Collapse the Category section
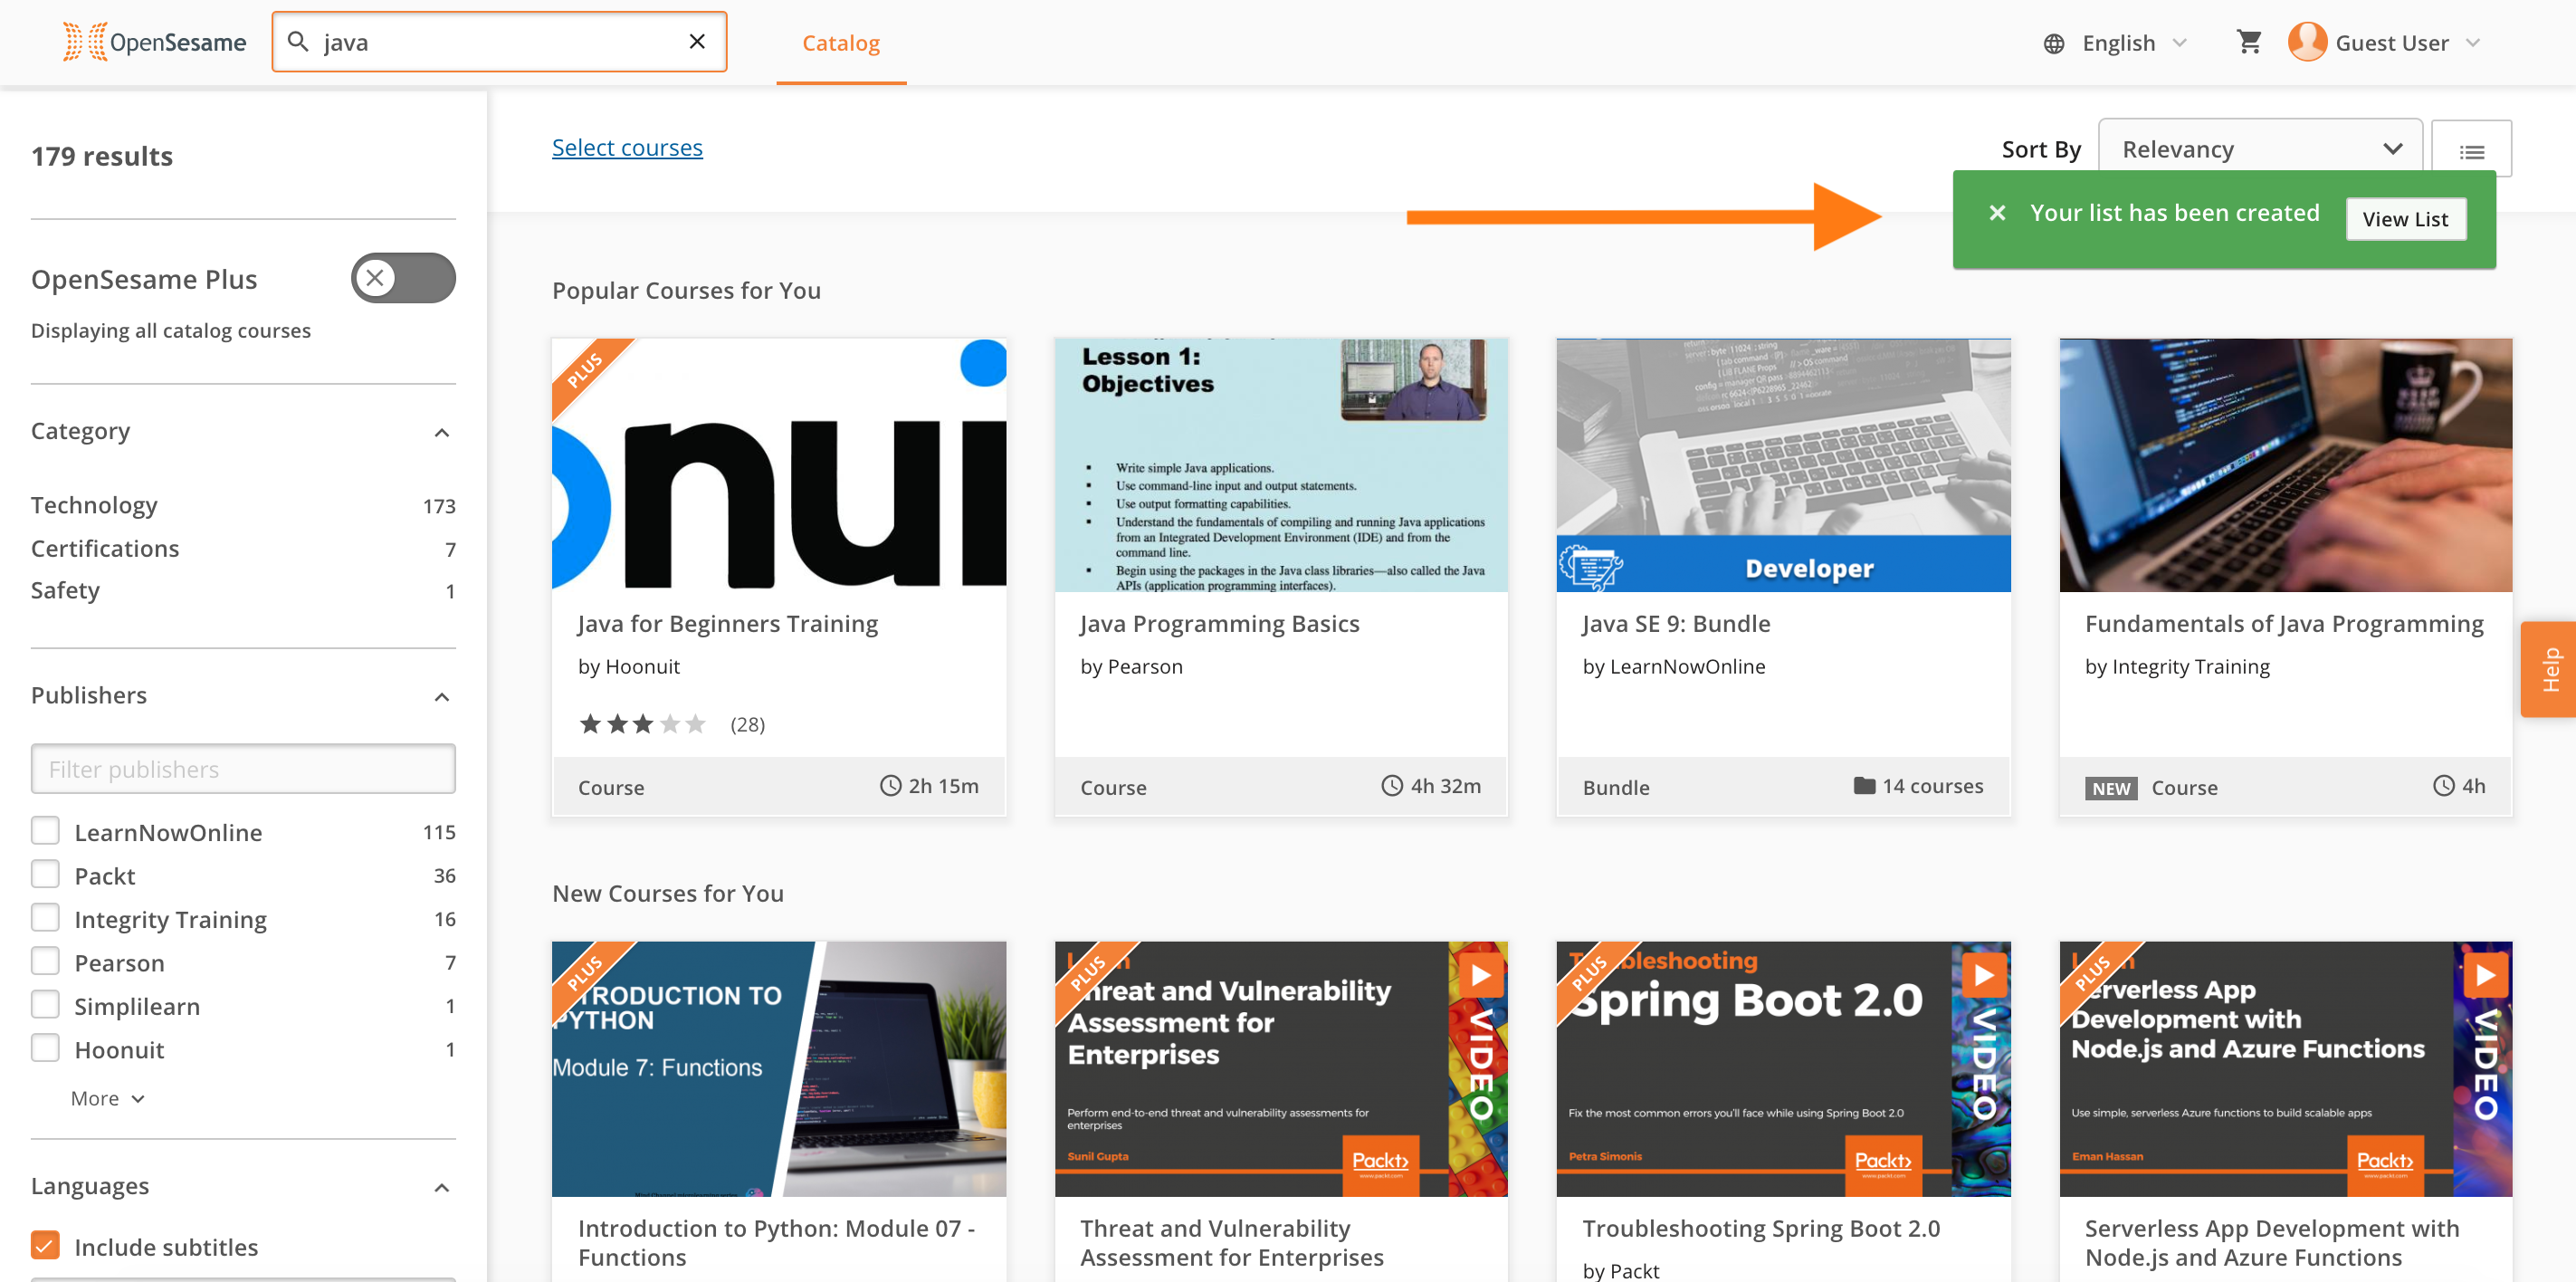2576x1282 pixels. 442,432
